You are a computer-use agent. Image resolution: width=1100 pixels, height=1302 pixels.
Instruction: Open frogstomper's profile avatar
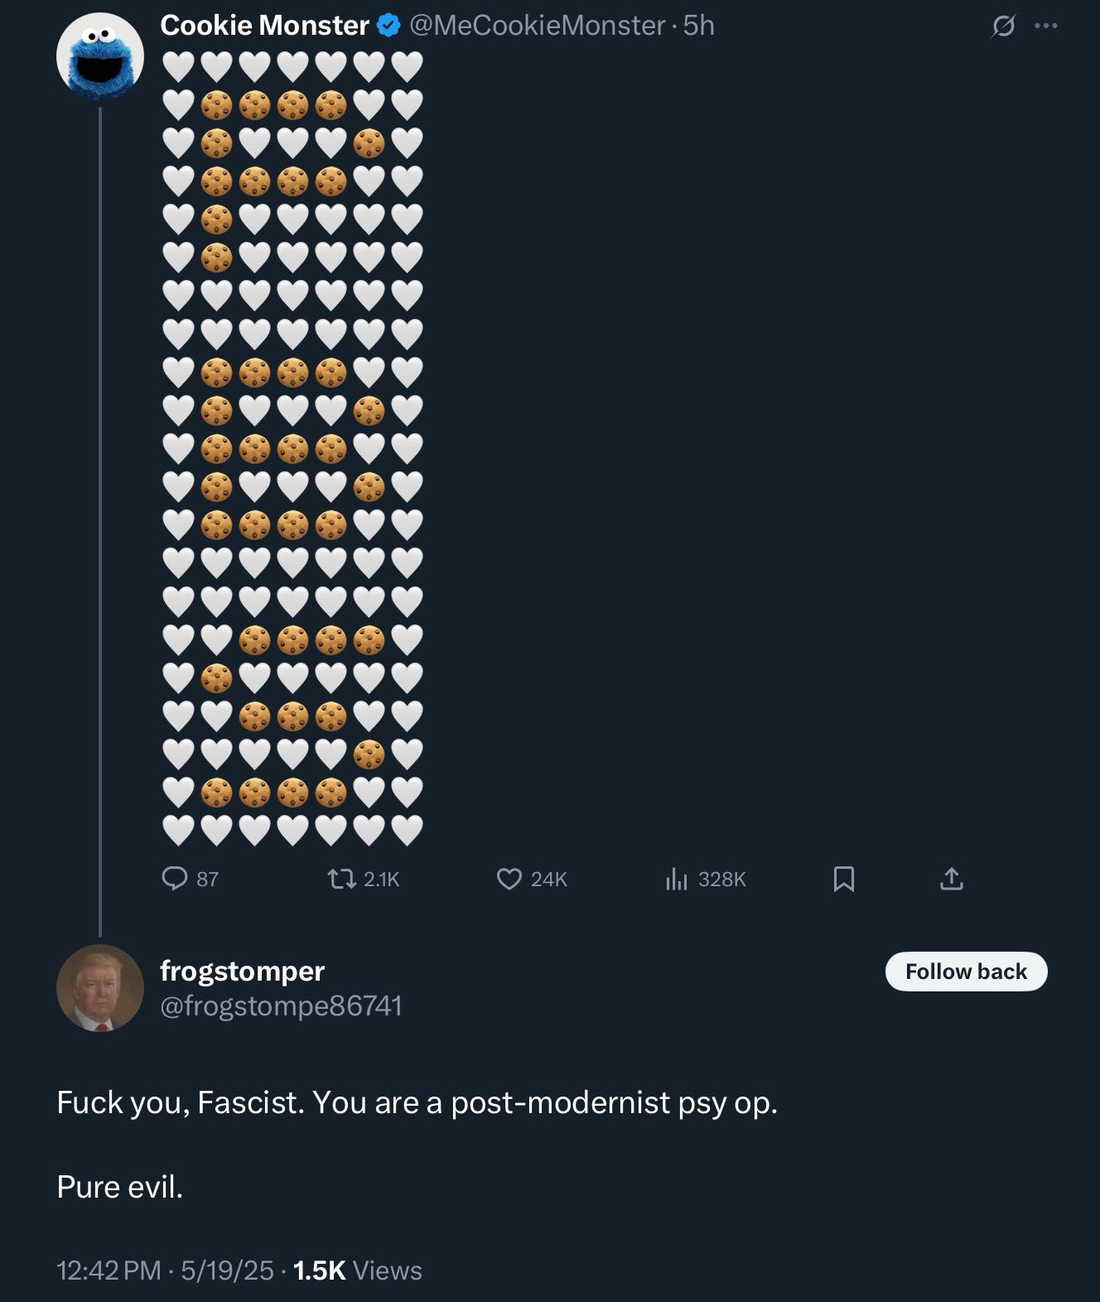99,987
